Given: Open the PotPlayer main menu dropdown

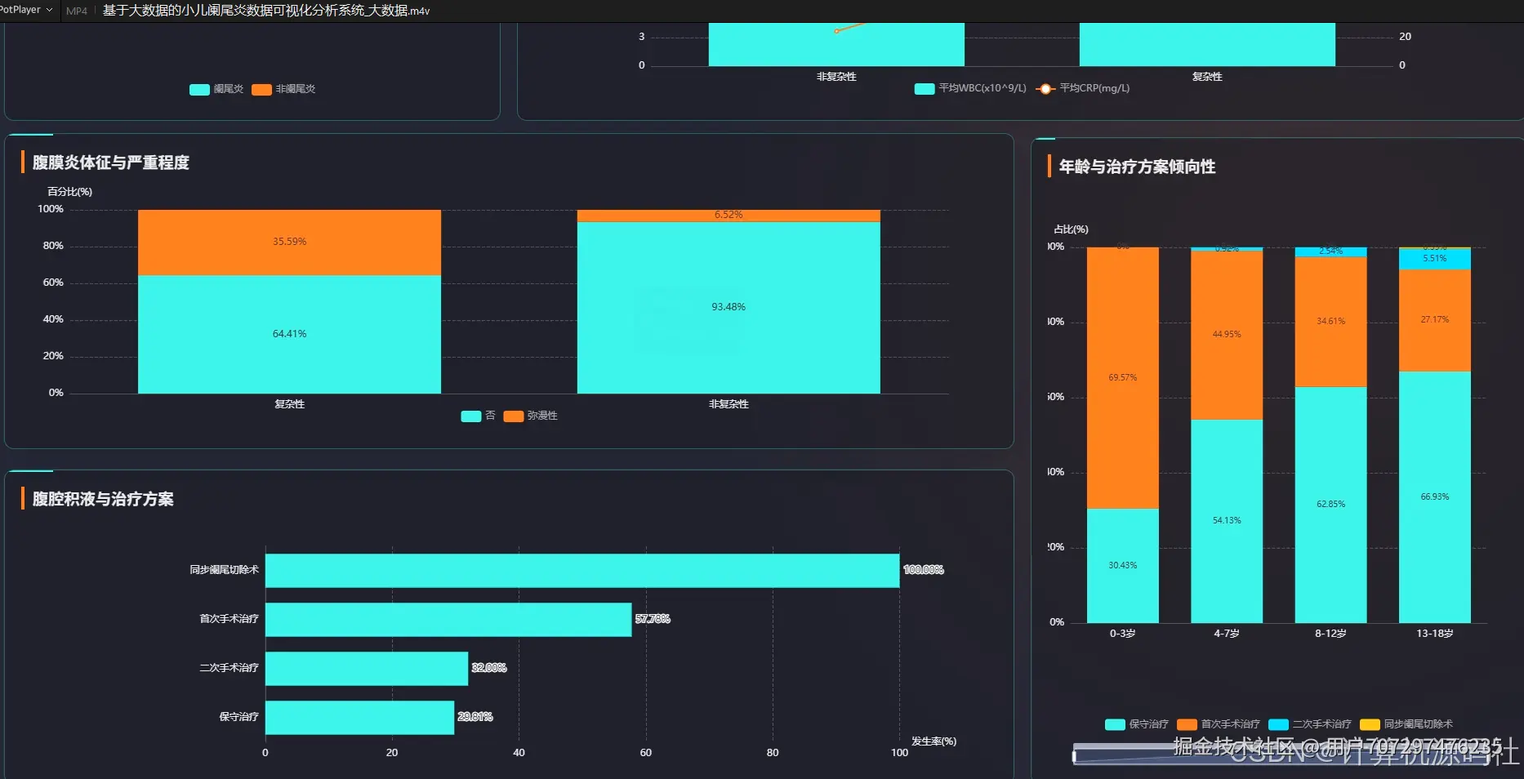Looking at the screenshot, I should tap(26, 10).
